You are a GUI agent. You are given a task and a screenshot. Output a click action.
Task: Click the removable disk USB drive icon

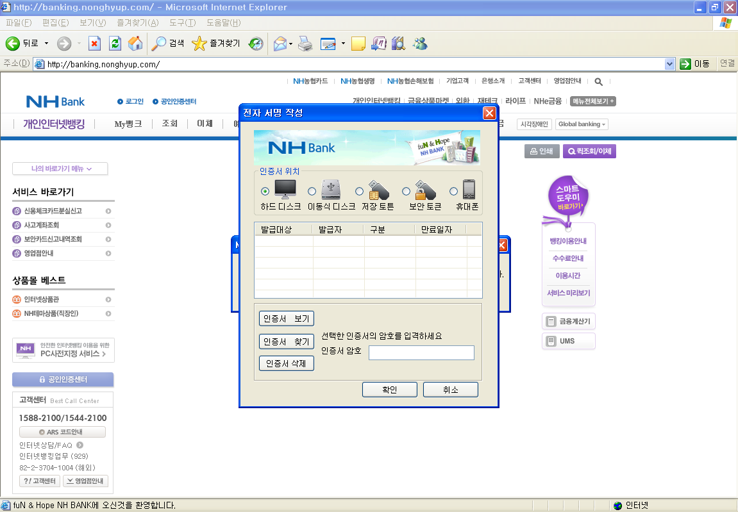tap(331, 190)
